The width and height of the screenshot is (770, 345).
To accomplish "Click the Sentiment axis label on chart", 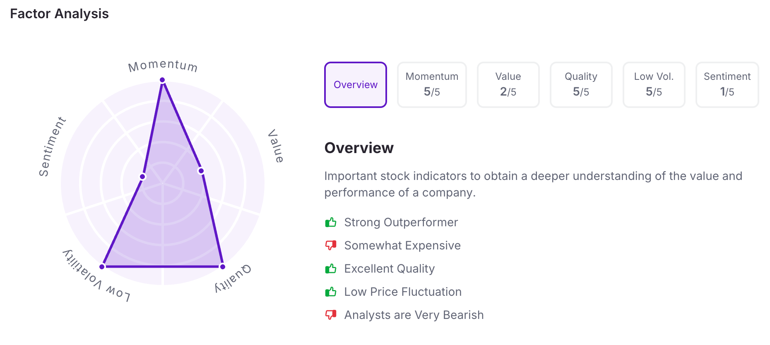I will coord(52,146).
